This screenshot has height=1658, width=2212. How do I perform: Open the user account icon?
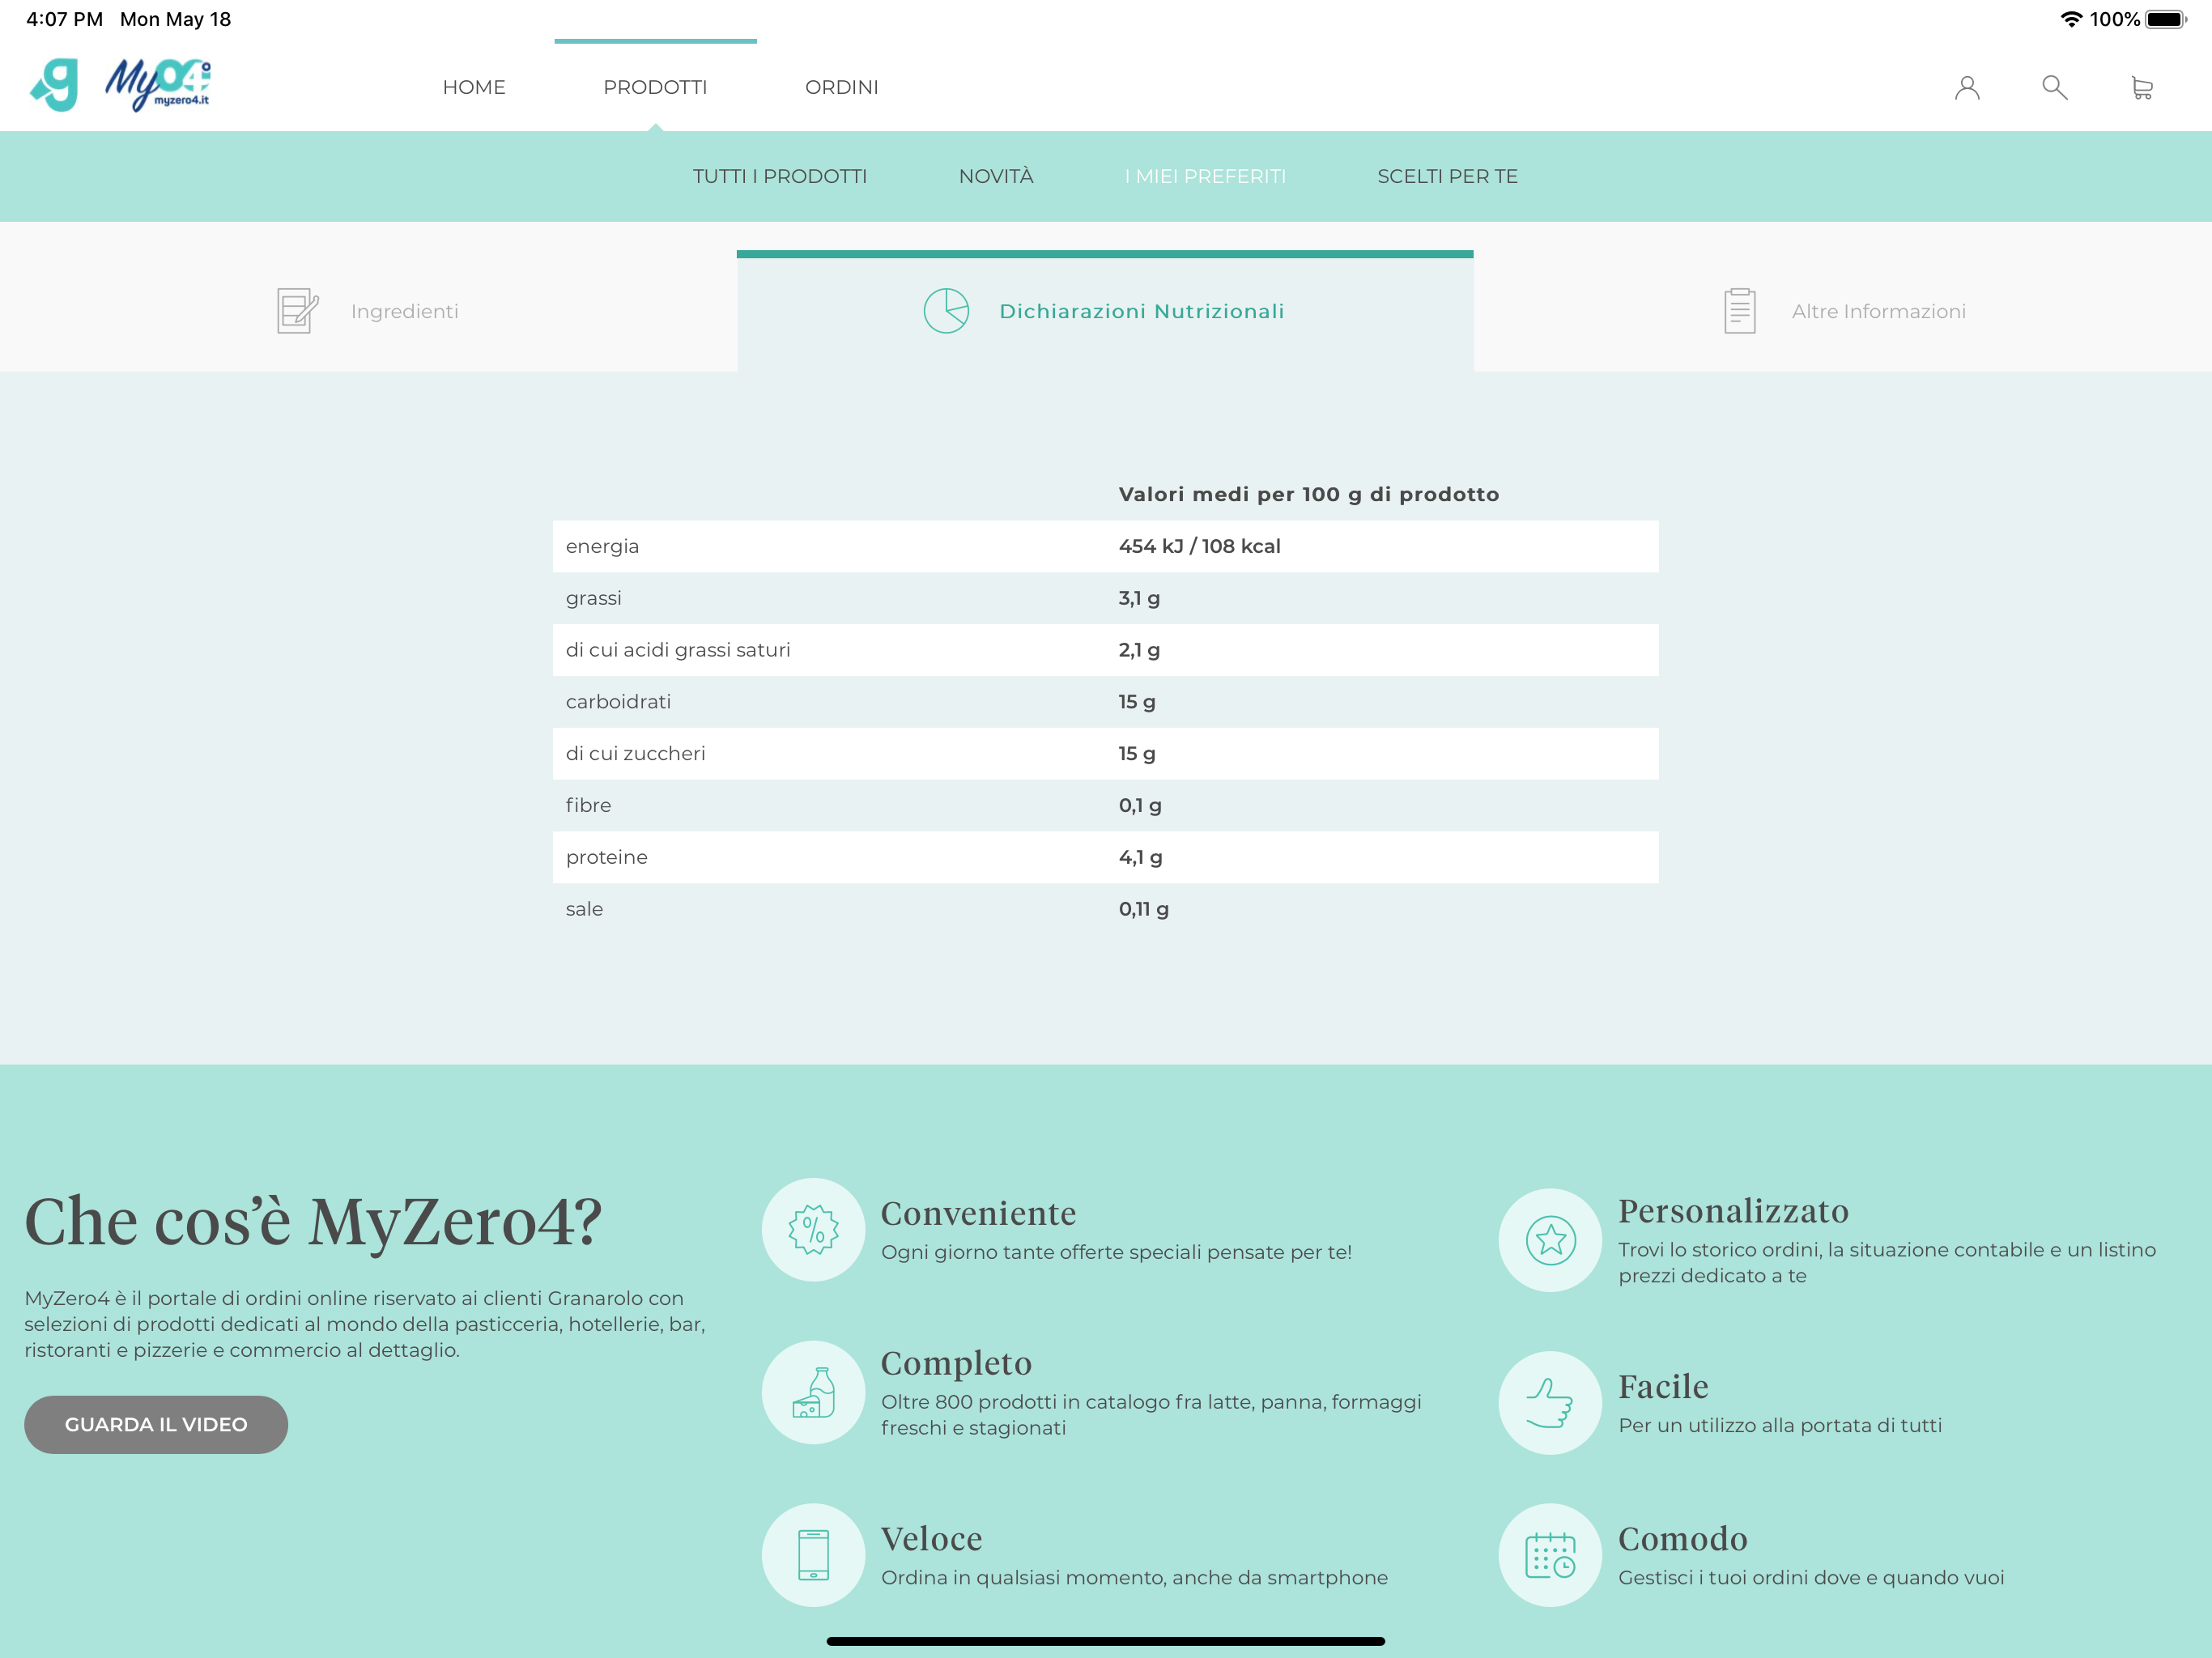[1966, 88]
